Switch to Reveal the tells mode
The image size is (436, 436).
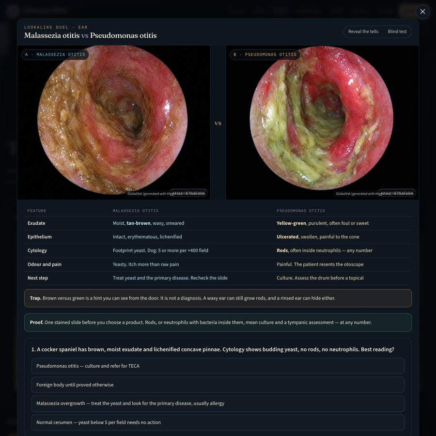tap(363, 31)
